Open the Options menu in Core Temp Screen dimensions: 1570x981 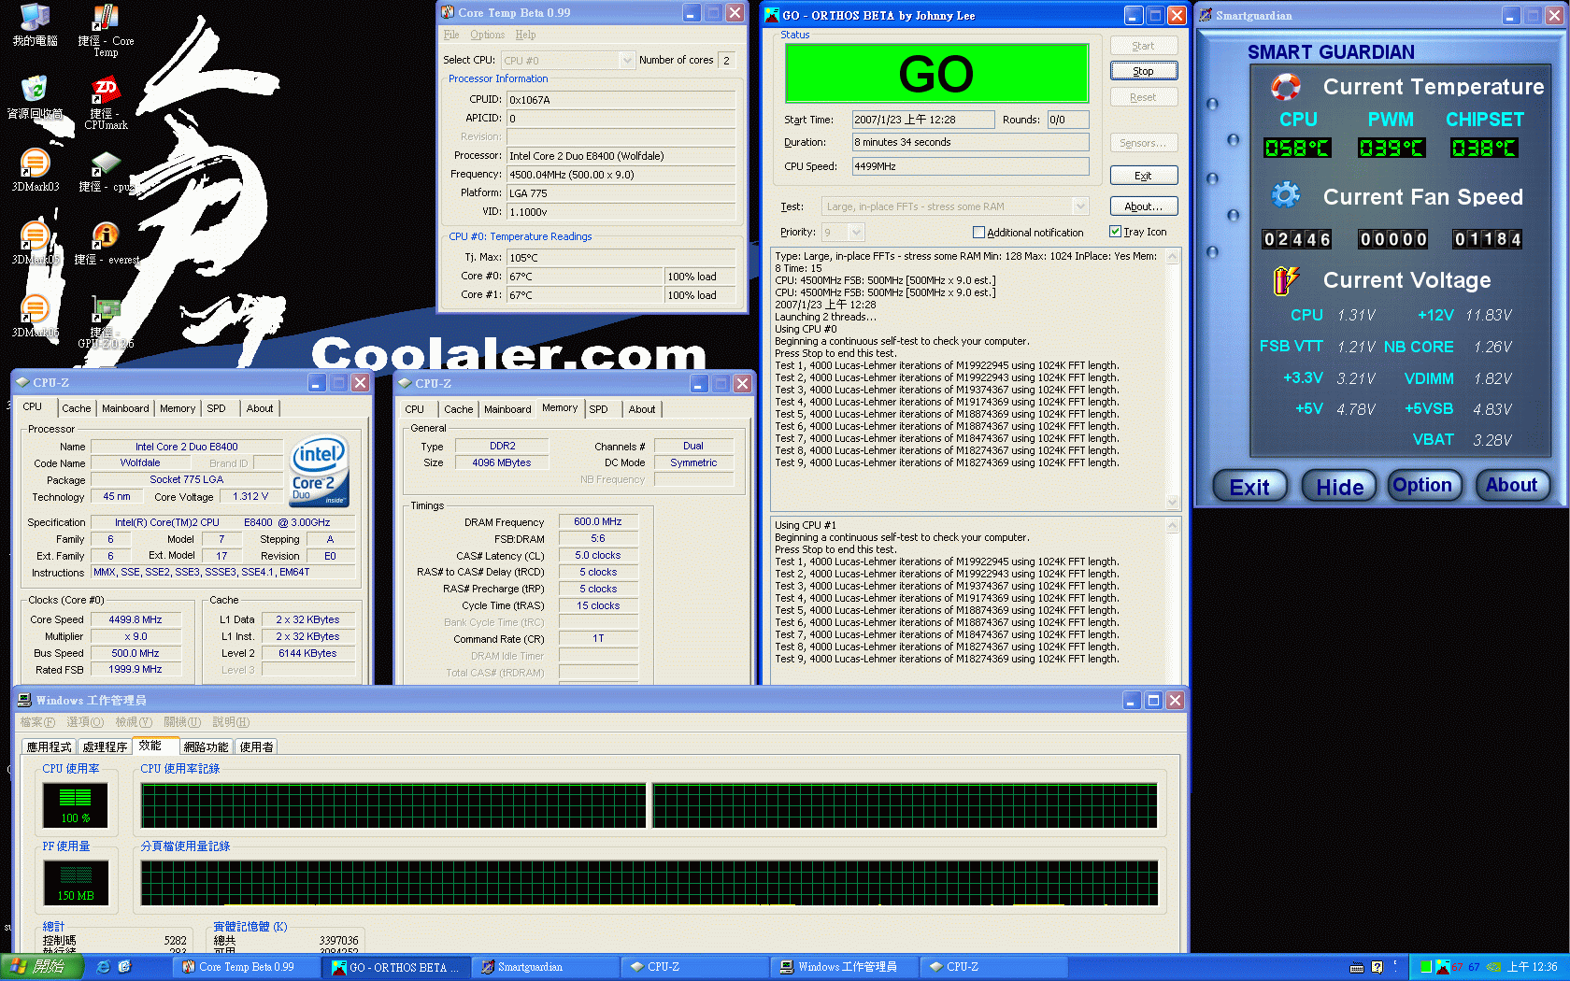point(487,35)
